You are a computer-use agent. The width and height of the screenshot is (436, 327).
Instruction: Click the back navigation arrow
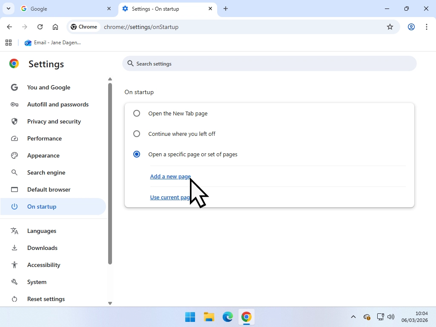pos(9,27)
